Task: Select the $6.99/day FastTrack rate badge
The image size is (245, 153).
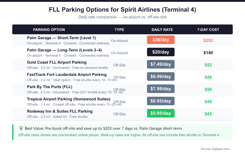Action: (x=161, y=77)
